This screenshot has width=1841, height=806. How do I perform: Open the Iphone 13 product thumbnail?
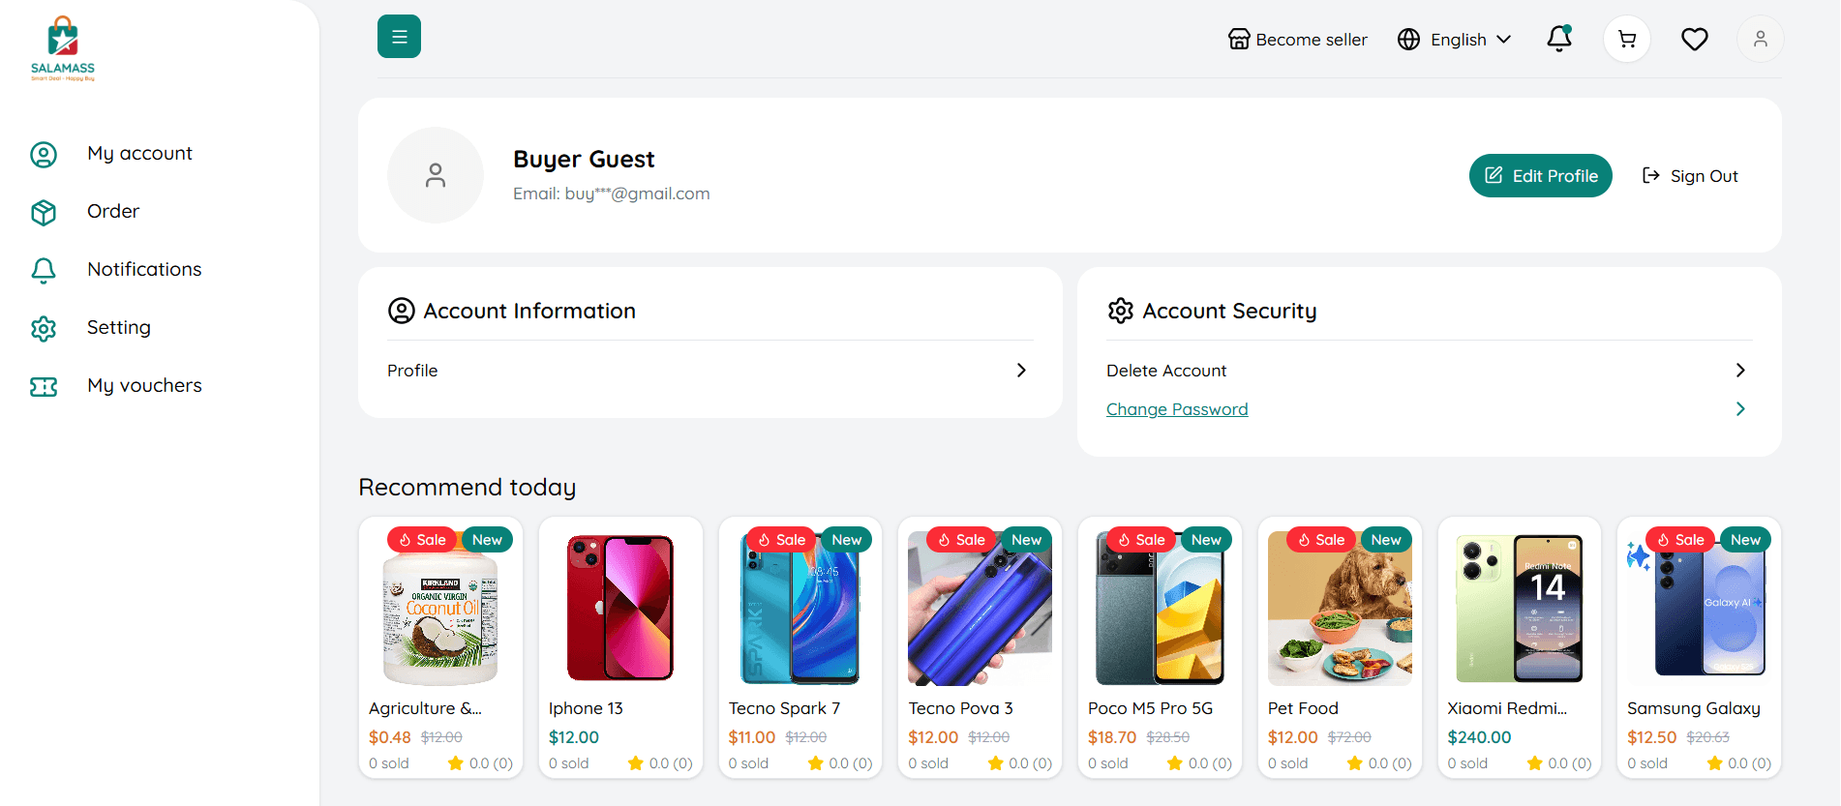click(x=620, y=609)
